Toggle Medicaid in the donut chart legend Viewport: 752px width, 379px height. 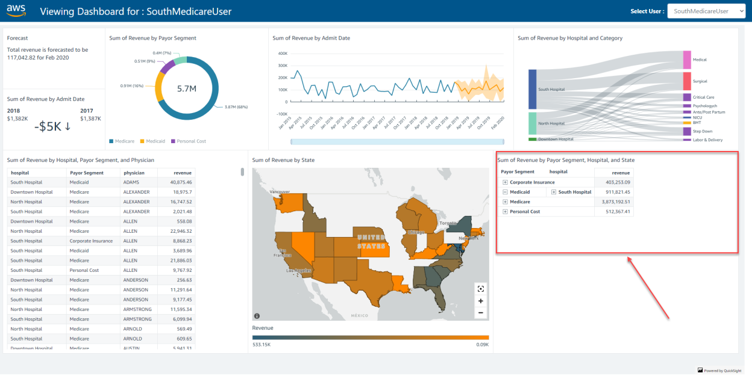154,141
